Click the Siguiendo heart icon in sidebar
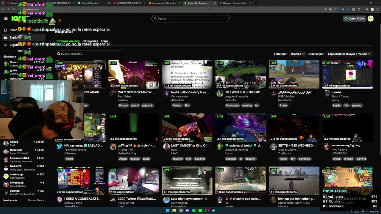The height and width of the screenshot is (214, 381). click(5, 45)
